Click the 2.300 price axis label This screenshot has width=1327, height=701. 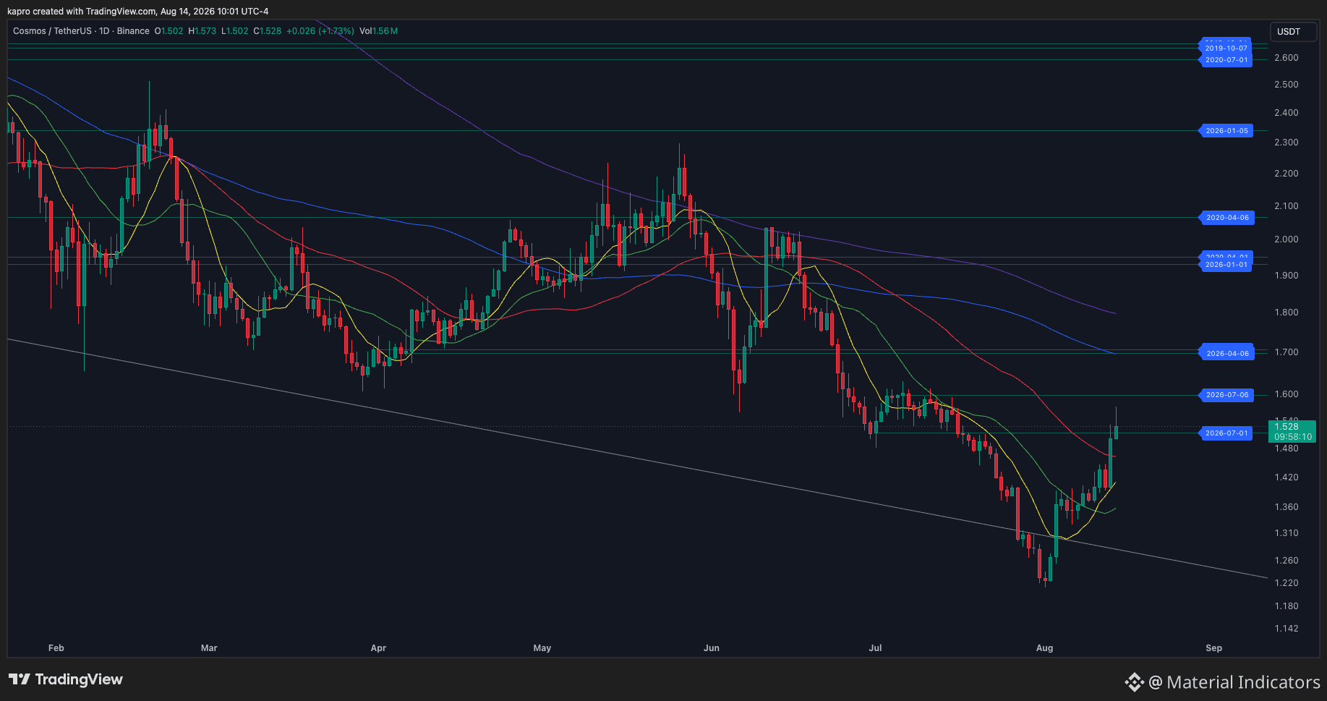click(x=1286, y=143)
